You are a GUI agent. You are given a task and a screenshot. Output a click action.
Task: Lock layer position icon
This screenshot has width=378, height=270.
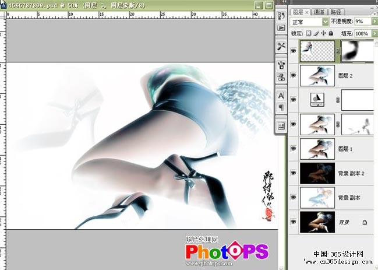click(x=323, y=33)
